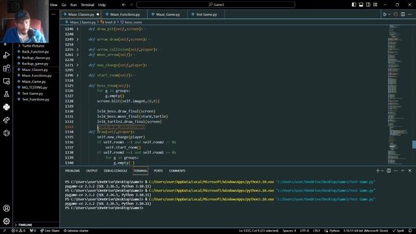
Task: Toggle Secondary Side Bar layout icon
Action: (368, 5)
